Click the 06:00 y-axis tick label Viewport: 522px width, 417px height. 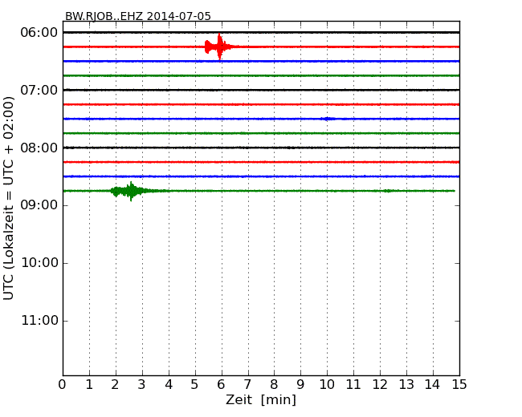39,33
